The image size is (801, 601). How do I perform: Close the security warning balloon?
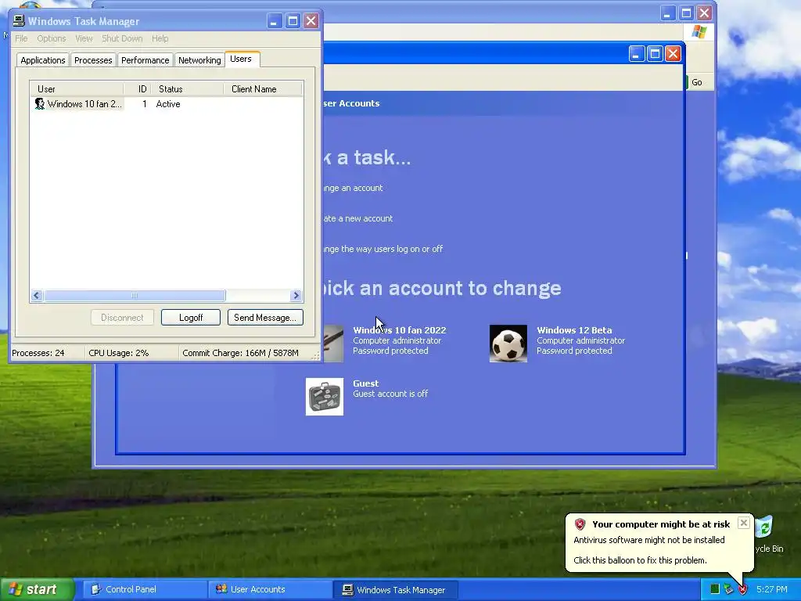pyautogui.click(x=744, y=523)
